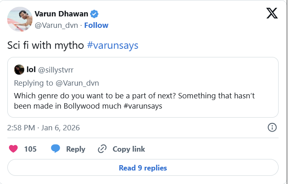Click the lol user avatar
Screen dimensions: 288x184
[19, 70]
